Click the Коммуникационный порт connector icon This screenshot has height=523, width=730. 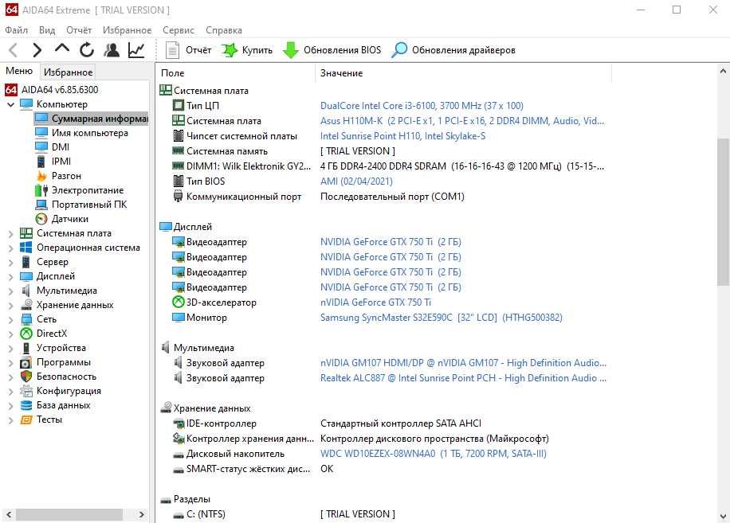tap(178, 196)
